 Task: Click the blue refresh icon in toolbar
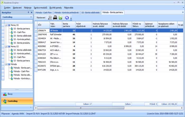67,18
